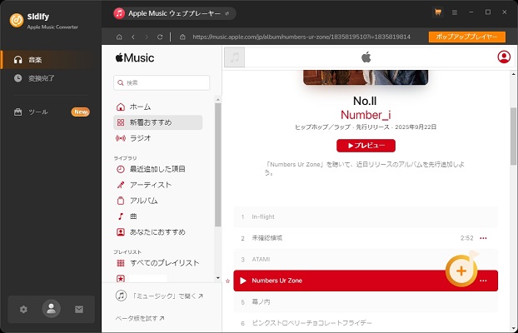The image size is (518, 333).
Task: Play Numbers Ur Zone with play icon
Action: (x=243, y=281)
